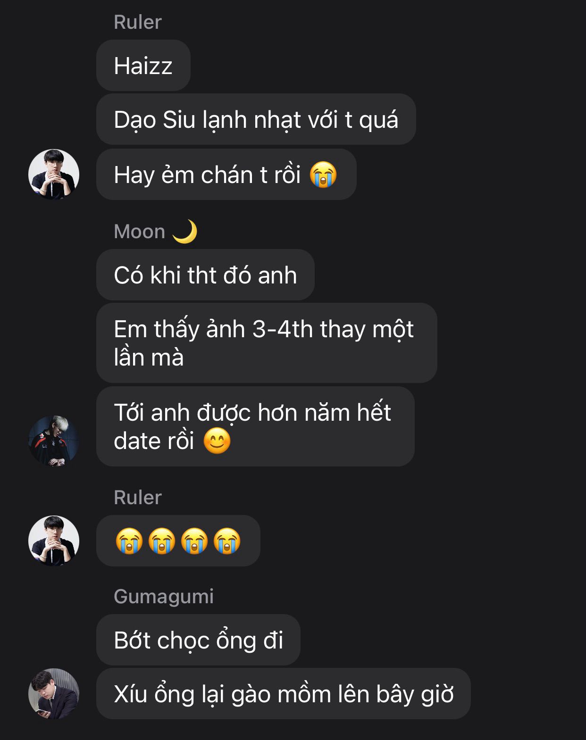The height and width of the screenshot is (740, 586).
Task: Tap the first 'Ruler' sender name at top
Action: coord(138,22)
